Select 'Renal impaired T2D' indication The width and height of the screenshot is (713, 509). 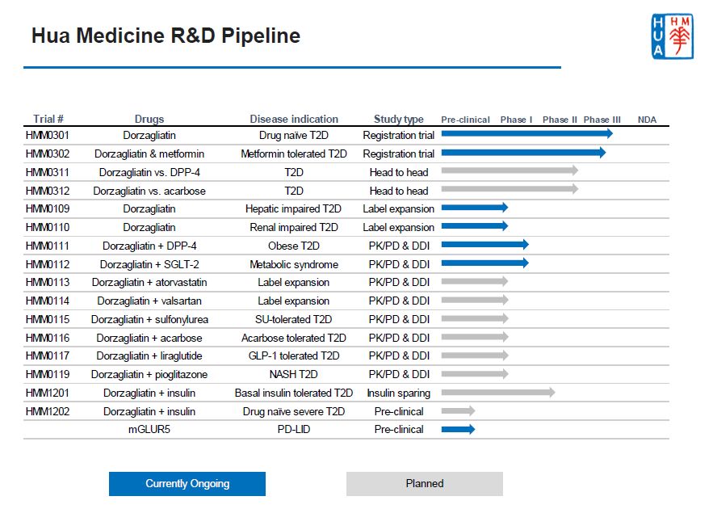click(294, 228)
